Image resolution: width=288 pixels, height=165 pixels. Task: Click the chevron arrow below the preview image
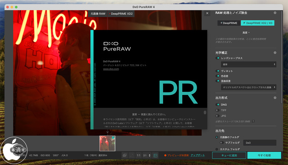(x=108, y=132)
